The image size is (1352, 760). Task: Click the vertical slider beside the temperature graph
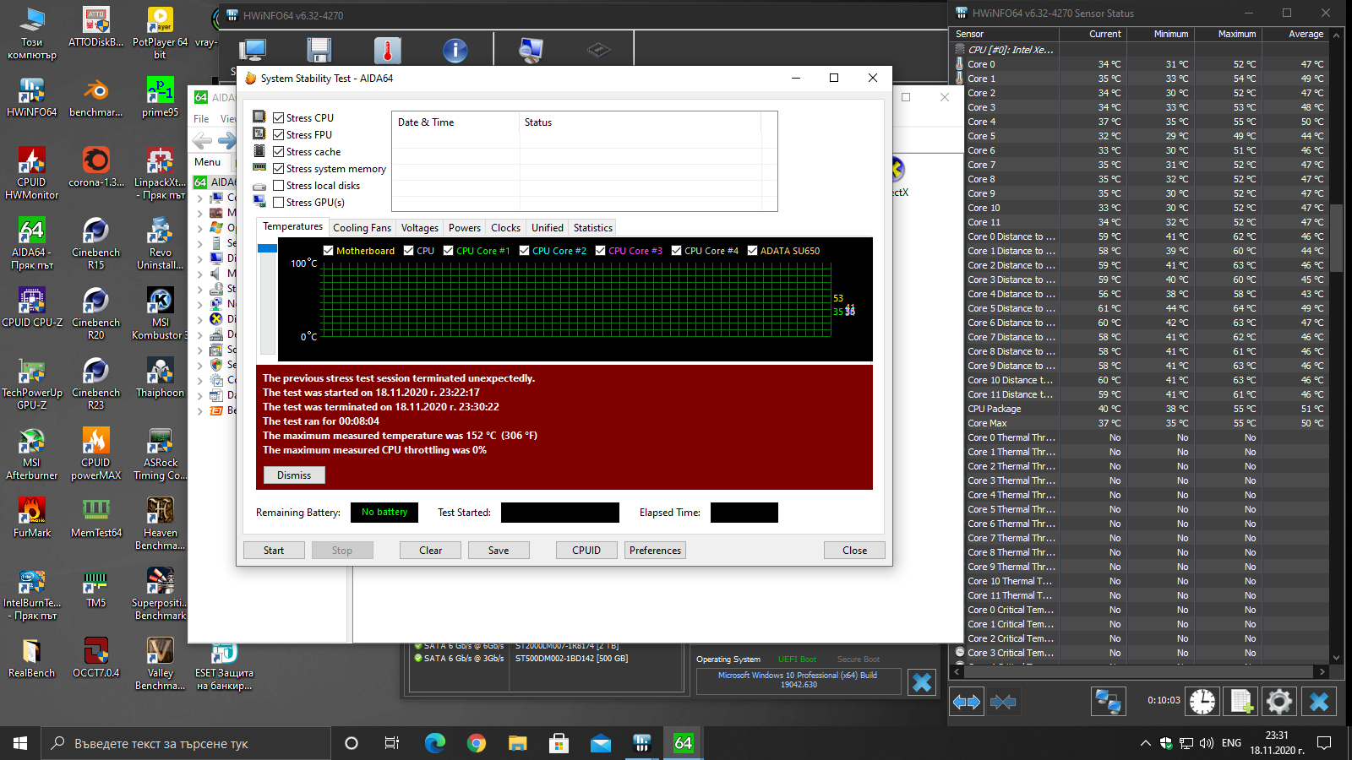tap(267, 299)
